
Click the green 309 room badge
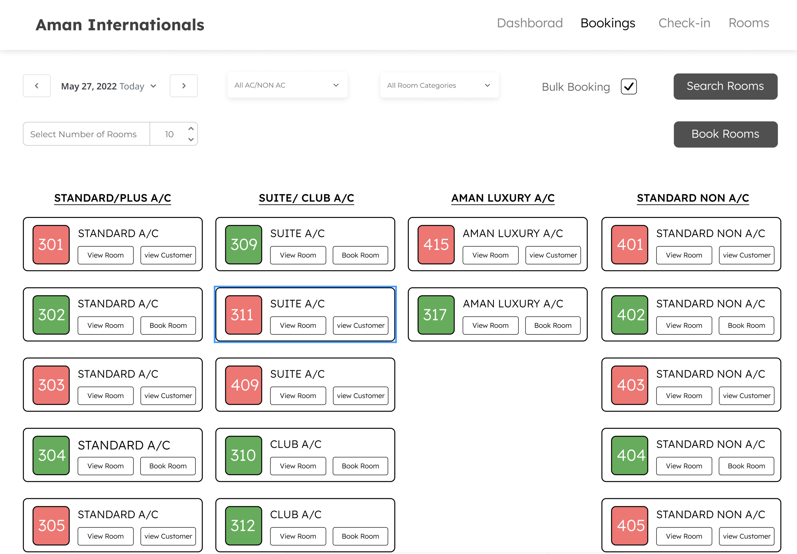243,244
